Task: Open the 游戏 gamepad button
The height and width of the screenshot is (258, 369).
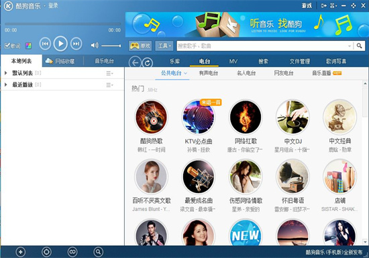Action: pos(140,46)
